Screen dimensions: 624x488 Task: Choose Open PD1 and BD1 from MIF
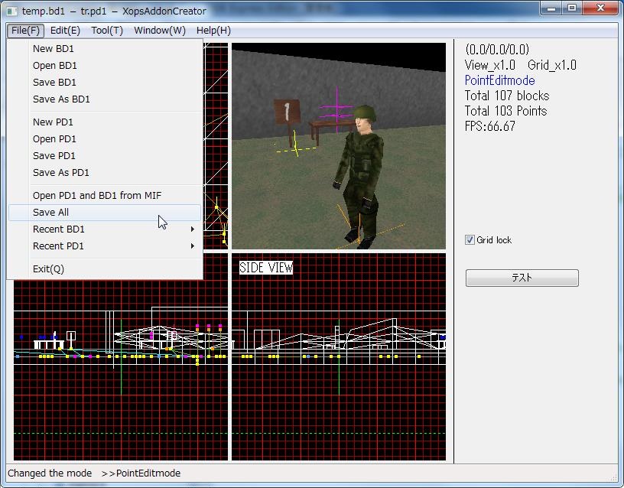coord(105,196)
